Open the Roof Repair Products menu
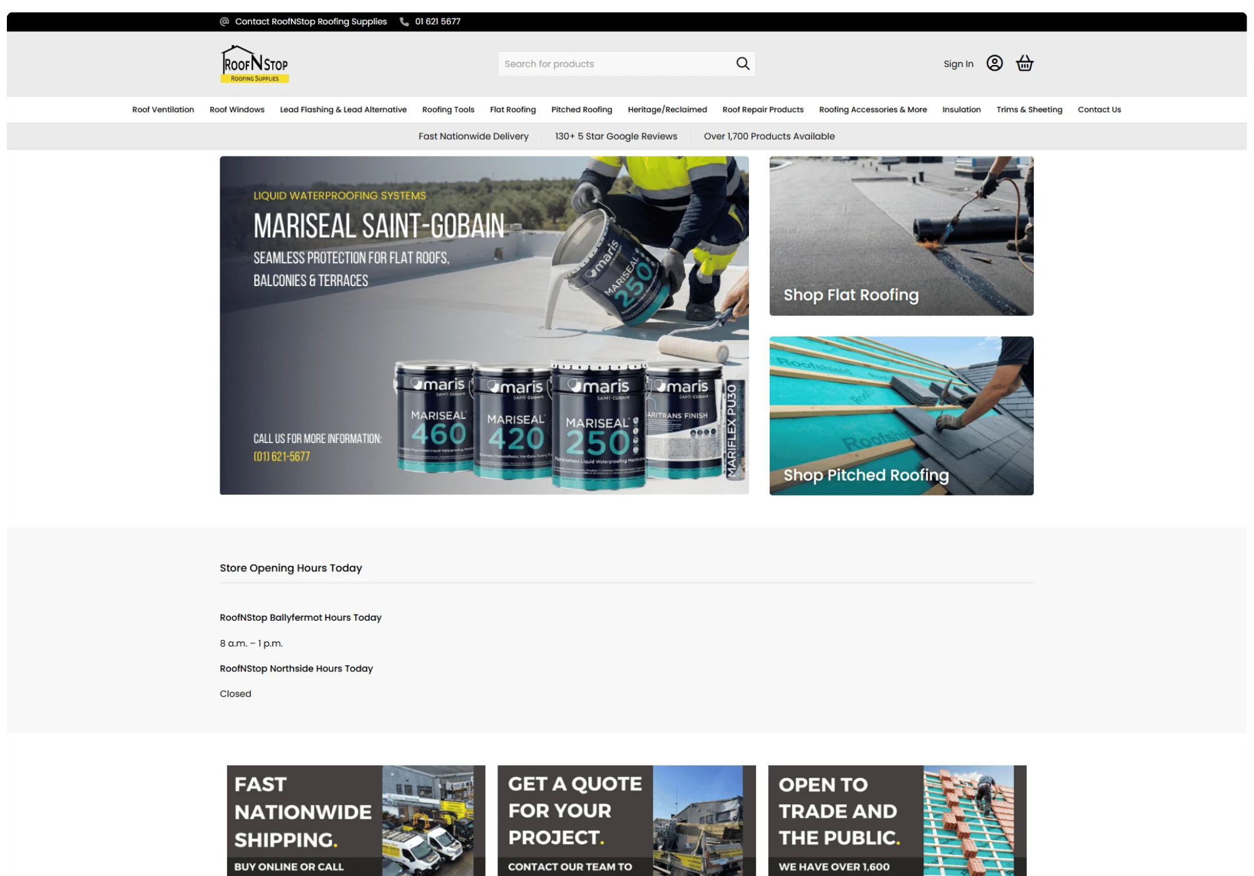The height and width of the screenshot is (876, 1254). pos(763,109)
